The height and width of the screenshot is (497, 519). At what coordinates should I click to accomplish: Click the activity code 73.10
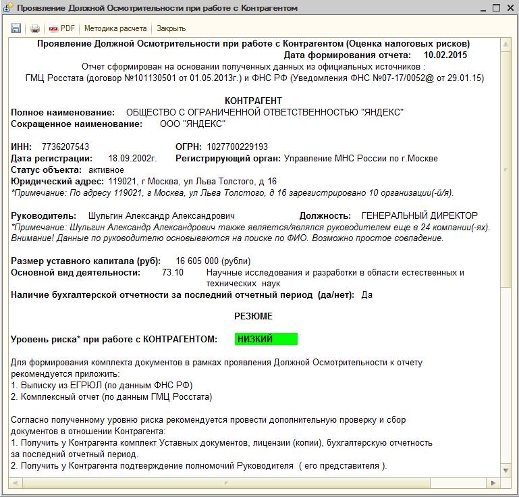point(173,273)
